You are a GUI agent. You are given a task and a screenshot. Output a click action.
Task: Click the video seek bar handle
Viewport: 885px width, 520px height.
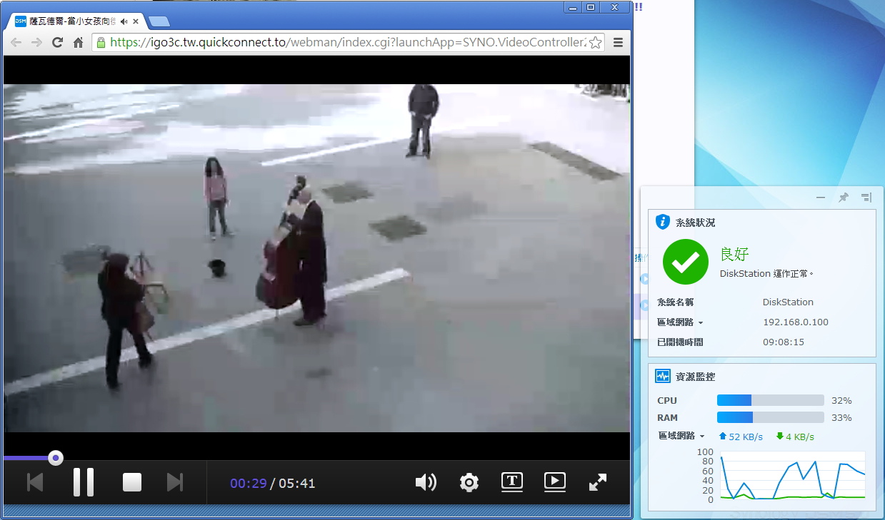56,458
